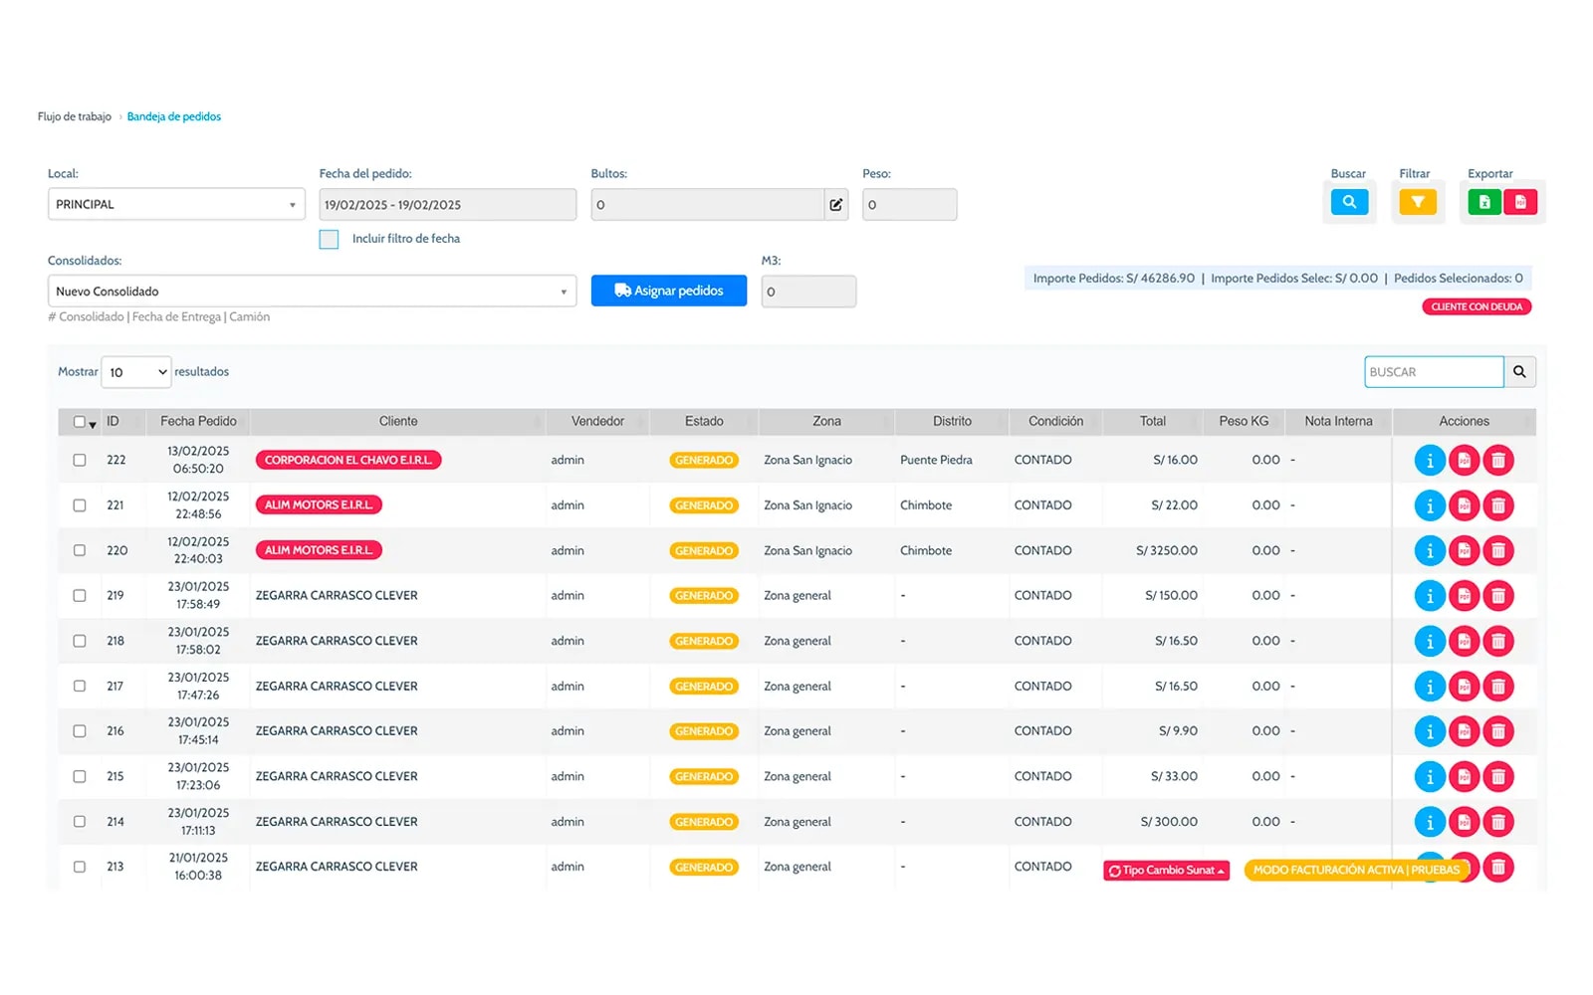Open the Local PRINCIPAL dropdown

point(176,205)
